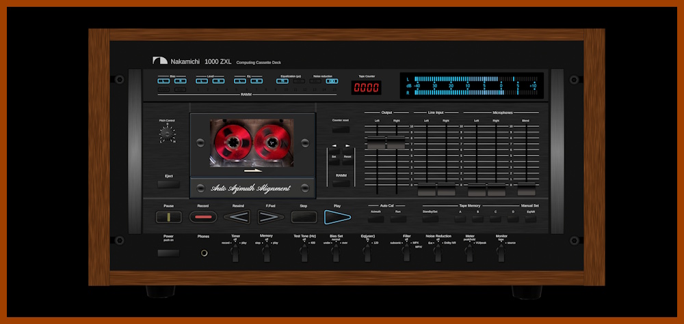Click the lit Noise reduction Dolby indicator
Viewport: 684px width, 324px height.
[x=332, y=81]
